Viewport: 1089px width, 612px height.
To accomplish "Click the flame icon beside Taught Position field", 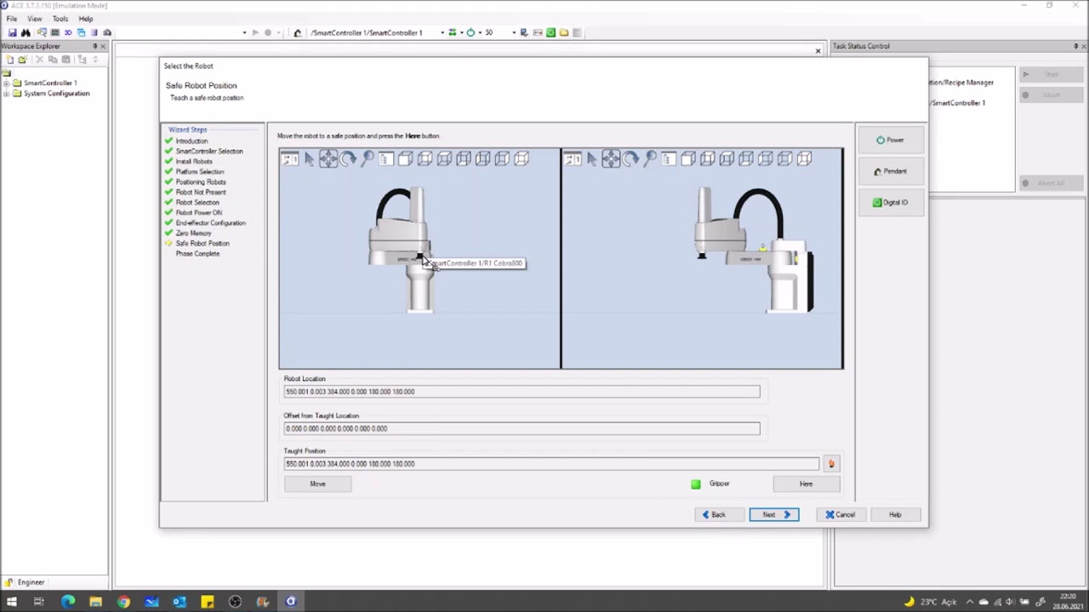I will click(831, 464).
